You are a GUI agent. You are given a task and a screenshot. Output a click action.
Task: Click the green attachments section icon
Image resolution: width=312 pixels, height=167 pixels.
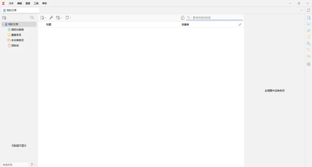(309, 31)
